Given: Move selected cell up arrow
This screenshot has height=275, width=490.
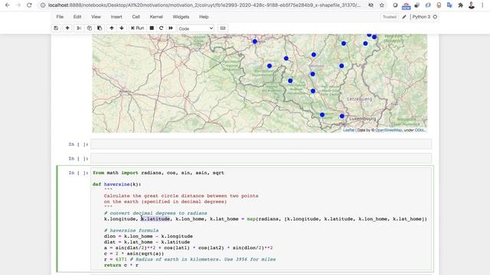Looking at the screenshot, I should pos(112,28).
